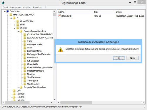Expand the shell node
This screenshot has height=110, width=147.
(15, 25)
